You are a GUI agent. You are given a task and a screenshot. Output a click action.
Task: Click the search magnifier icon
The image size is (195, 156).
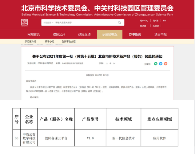click(x=119, y=23)
